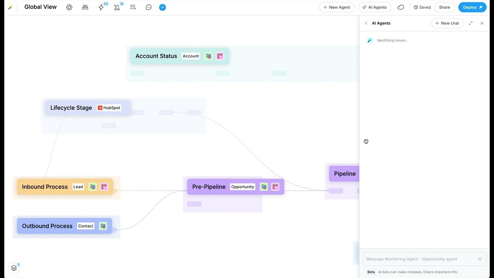Image resolution: width=494 pixels, height=278 pixels.
Task: Toggle the pink workflow badge on Account Status
Action: coord(220,56)
